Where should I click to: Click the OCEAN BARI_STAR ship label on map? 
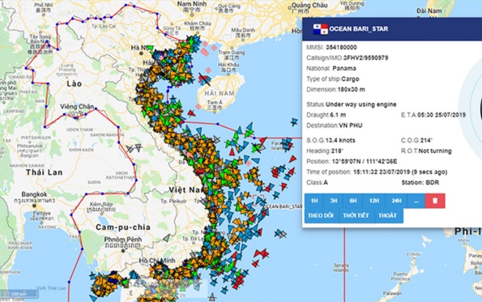tap(284, 206)
